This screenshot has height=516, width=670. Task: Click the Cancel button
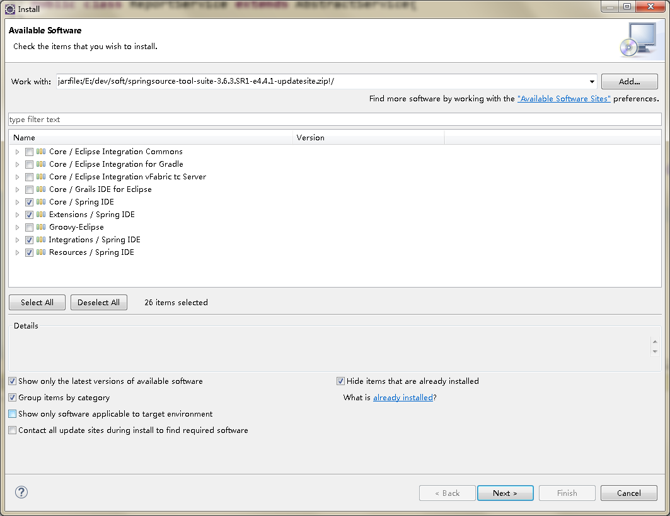point(628,493)
